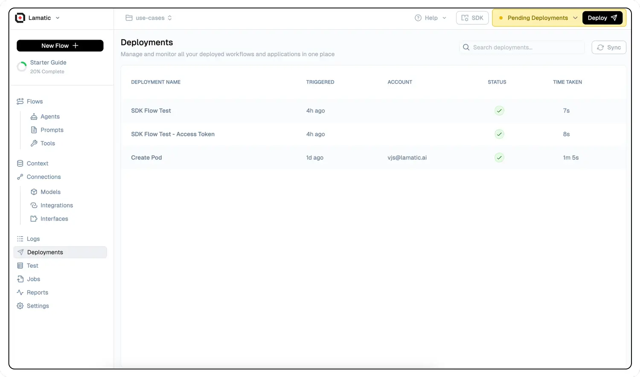
Task: Click the success status check for Create Pod
Action: pyautogui.click(x=499, y=157)
